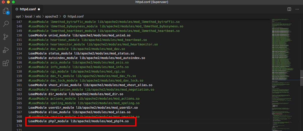Click line number 150 in the gutter

click(x=19, y=35)
